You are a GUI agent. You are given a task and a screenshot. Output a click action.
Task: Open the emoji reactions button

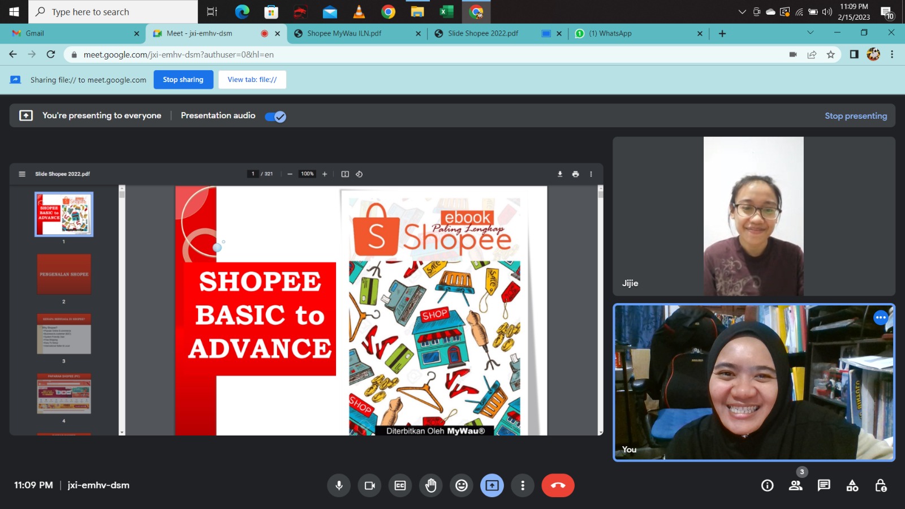point(462,485)
